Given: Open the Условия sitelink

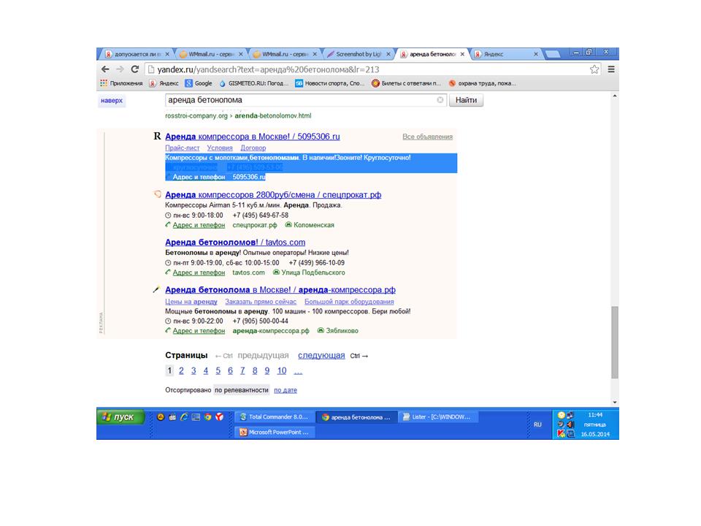Looking at the screenshot, I should (220, 148).
